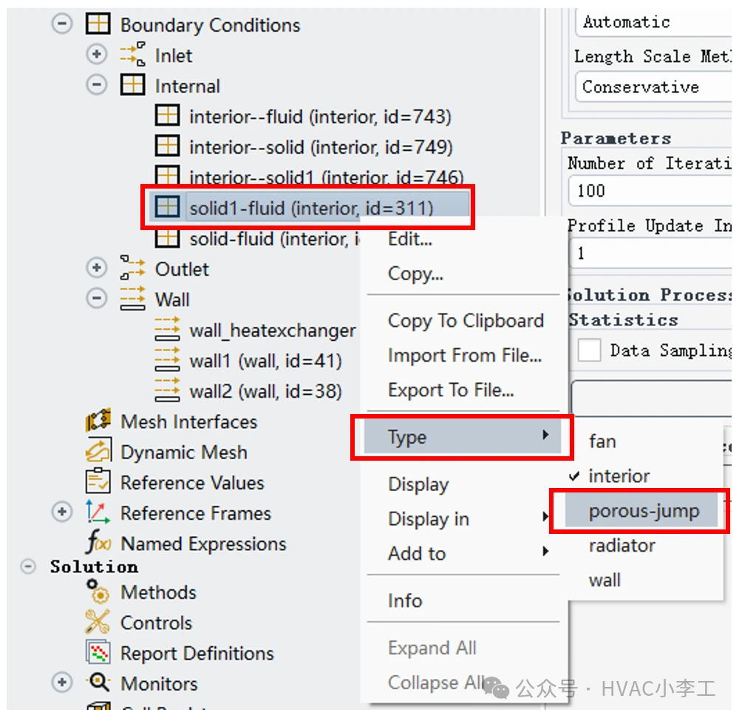Select Edit... in the context menu

410,239
